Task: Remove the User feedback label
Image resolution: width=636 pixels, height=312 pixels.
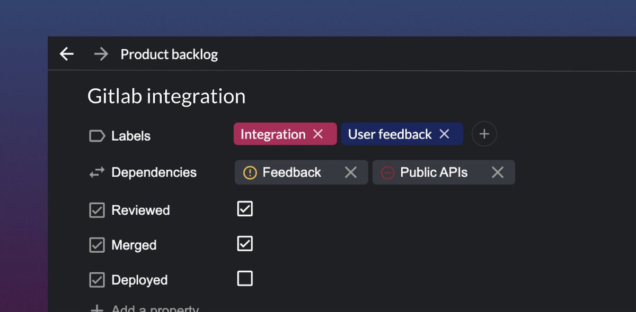Action: click(x=444, y=134)
